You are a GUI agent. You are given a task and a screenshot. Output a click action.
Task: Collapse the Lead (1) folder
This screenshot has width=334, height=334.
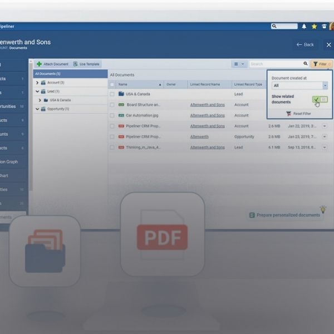click(x=37, y=91)
